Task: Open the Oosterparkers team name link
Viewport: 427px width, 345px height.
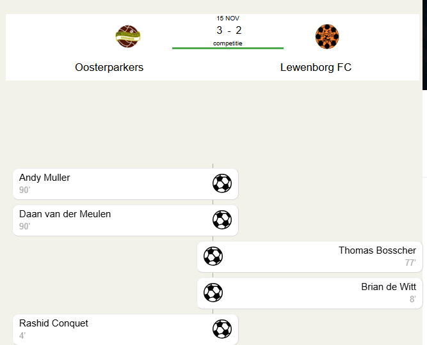Action: coord(109,67)
